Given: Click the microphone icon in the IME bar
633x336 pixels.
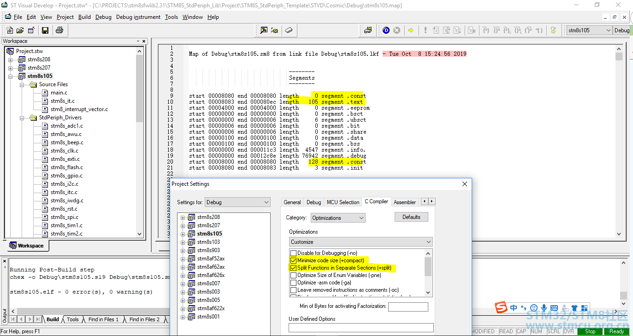Looking at the screenshot, I should pyautogui.click(x=544, y=308).
